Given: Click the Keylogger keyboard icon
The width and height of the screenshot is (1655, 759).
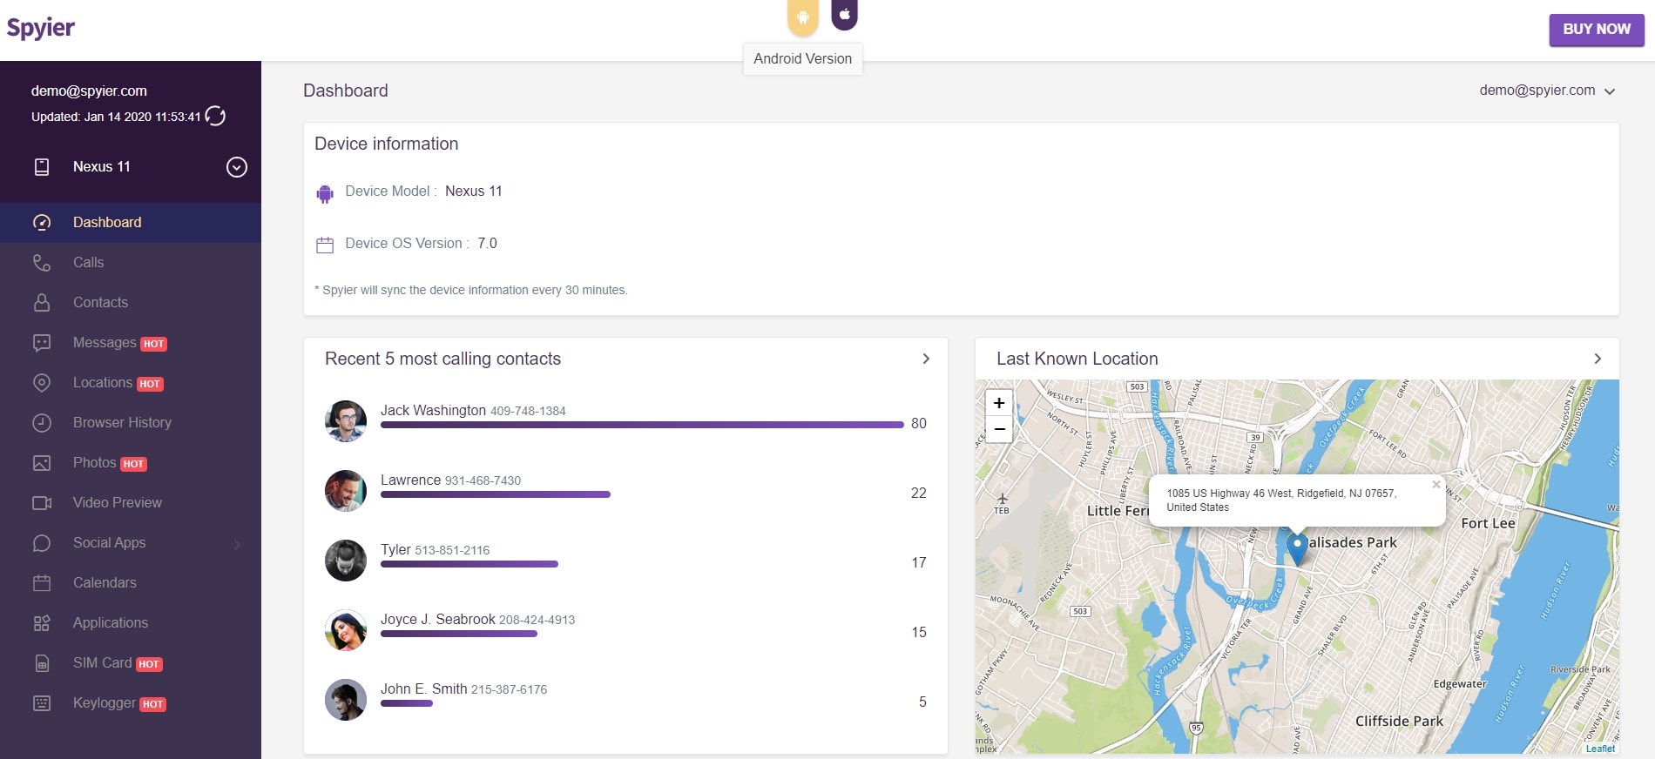Looking at the screenshot, I should [x=42, y=703].
